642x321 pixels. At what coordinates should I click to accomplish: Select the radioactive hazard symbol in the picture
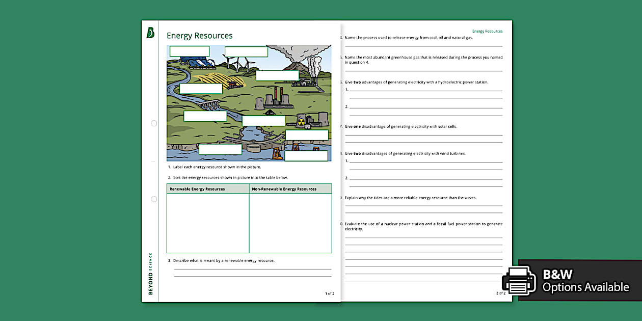coord(301,121)
